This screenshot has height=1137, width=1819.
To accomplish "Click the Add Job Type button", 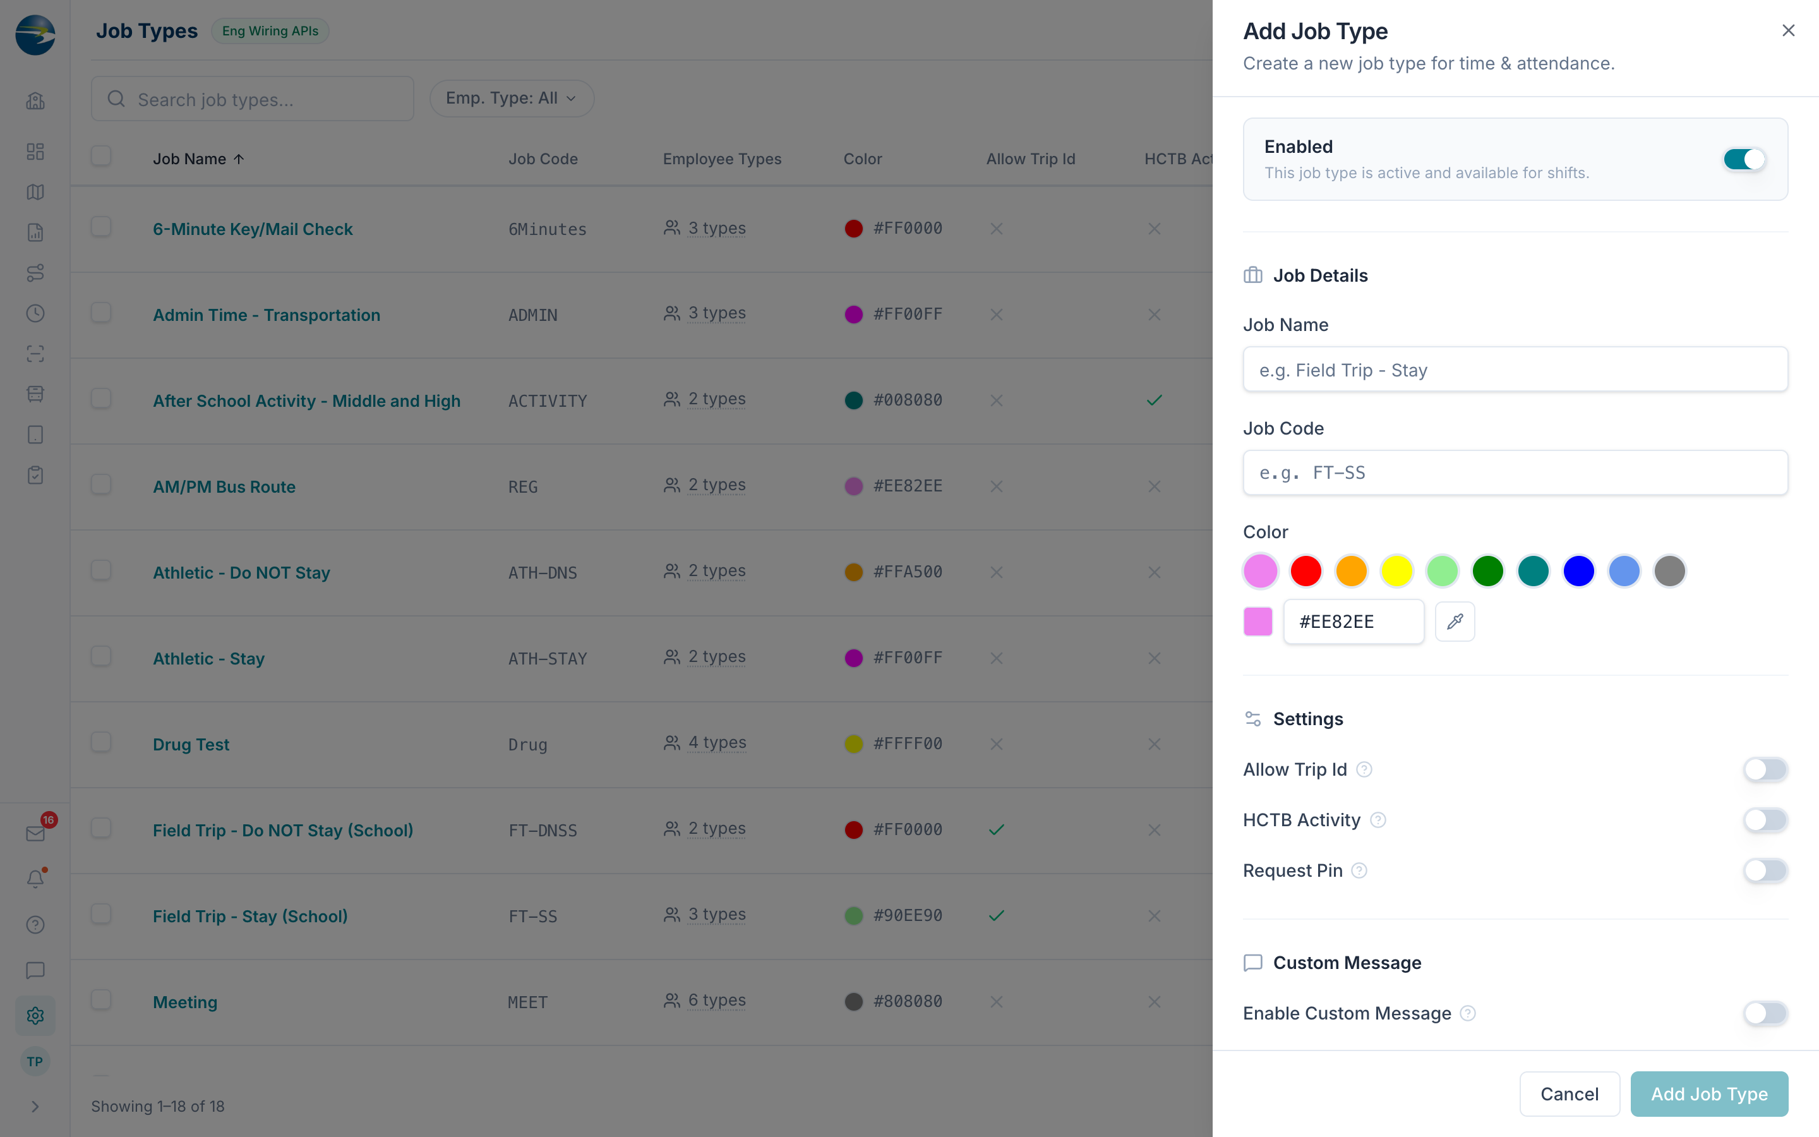I will [x=1708, y=1093].
